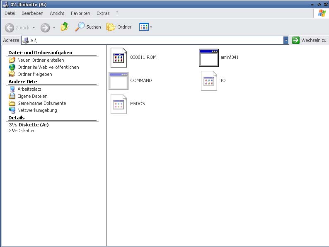The width and height of the screenshot is (329, 247).
Task: Click the green Wechseln zu arrow icon
Action: (295, 40)
